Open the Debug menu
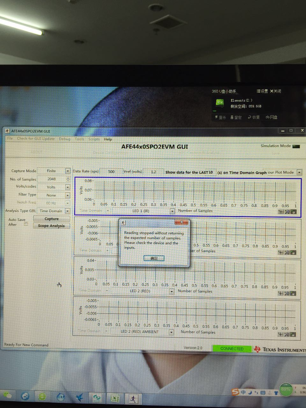Image resolution: width=306 pixels, height=408 pixels. (64, 139)
